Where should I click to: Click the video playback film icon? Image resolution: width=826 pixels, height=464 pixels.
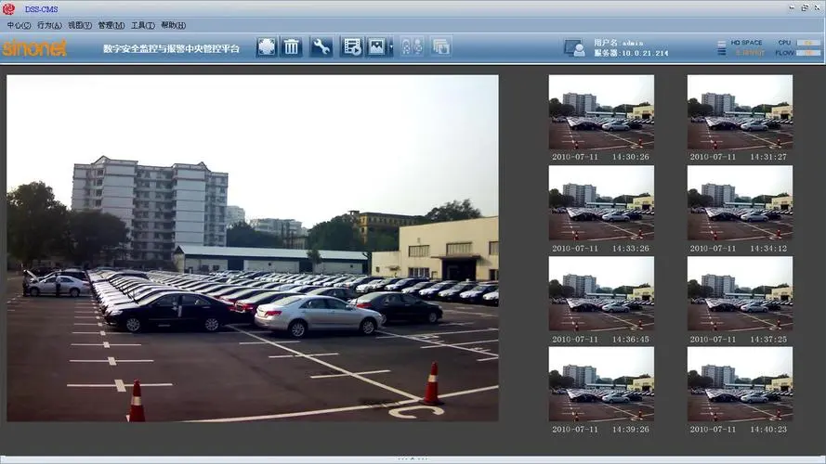click(x=351, y=46)
